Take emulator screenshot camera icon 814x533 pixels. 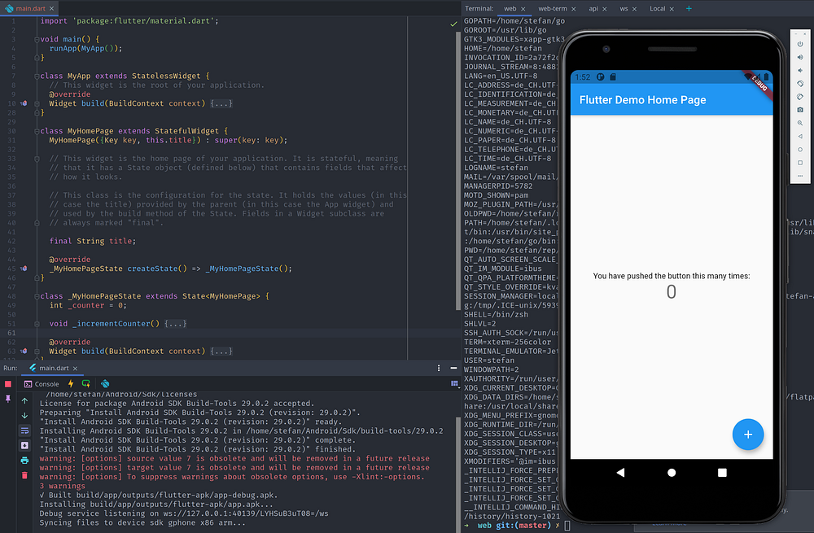tap(800, 110)
